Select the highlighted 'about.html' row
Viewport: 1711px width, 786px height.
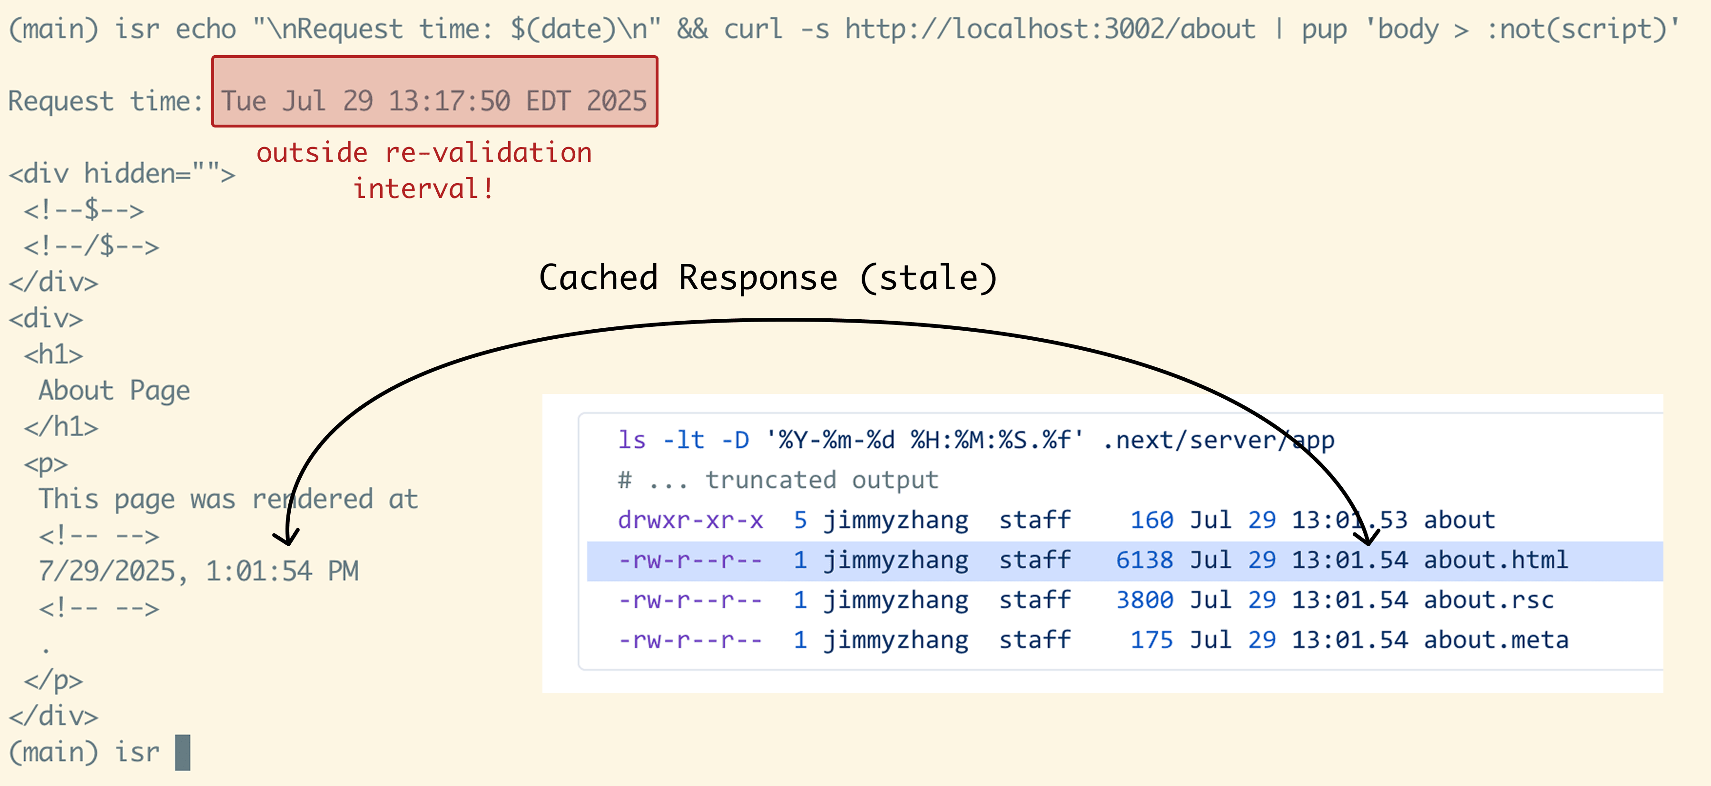1125,561
